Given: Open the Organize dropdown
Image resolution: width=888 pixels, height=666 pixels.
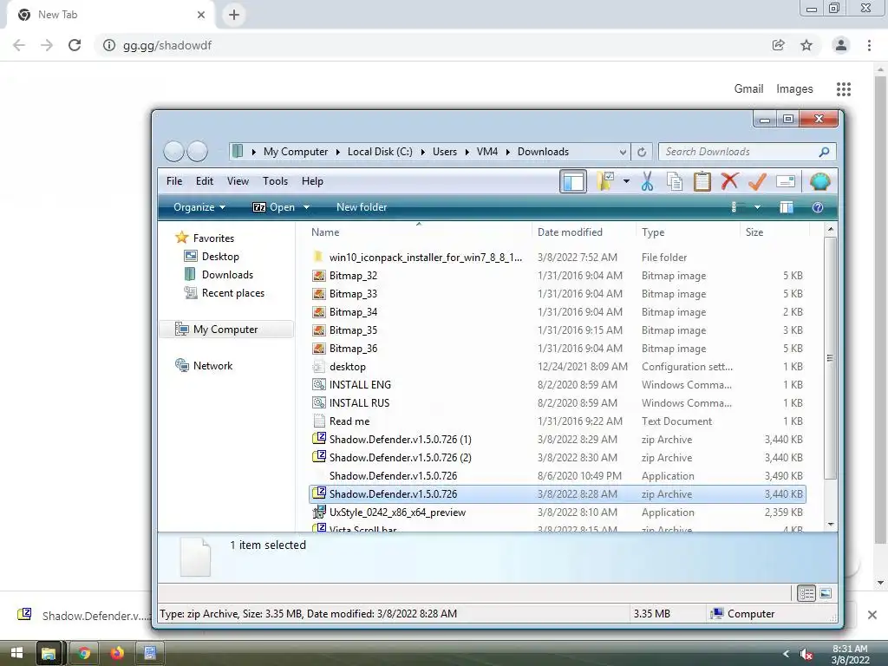Looking at the screenshot, I should pos(199,207).
